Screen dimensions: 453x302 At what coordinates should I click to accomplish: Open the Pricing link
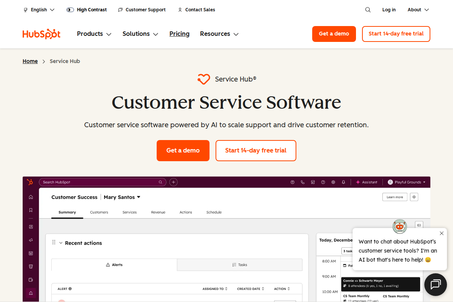point(179,34)
